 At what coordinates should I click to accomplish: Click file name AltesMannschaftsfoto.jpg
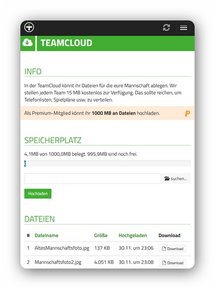(62, 248)
